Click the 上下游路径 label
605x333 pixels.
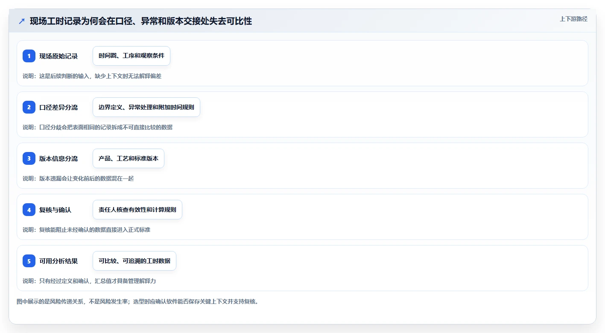(x=573, y=19)
